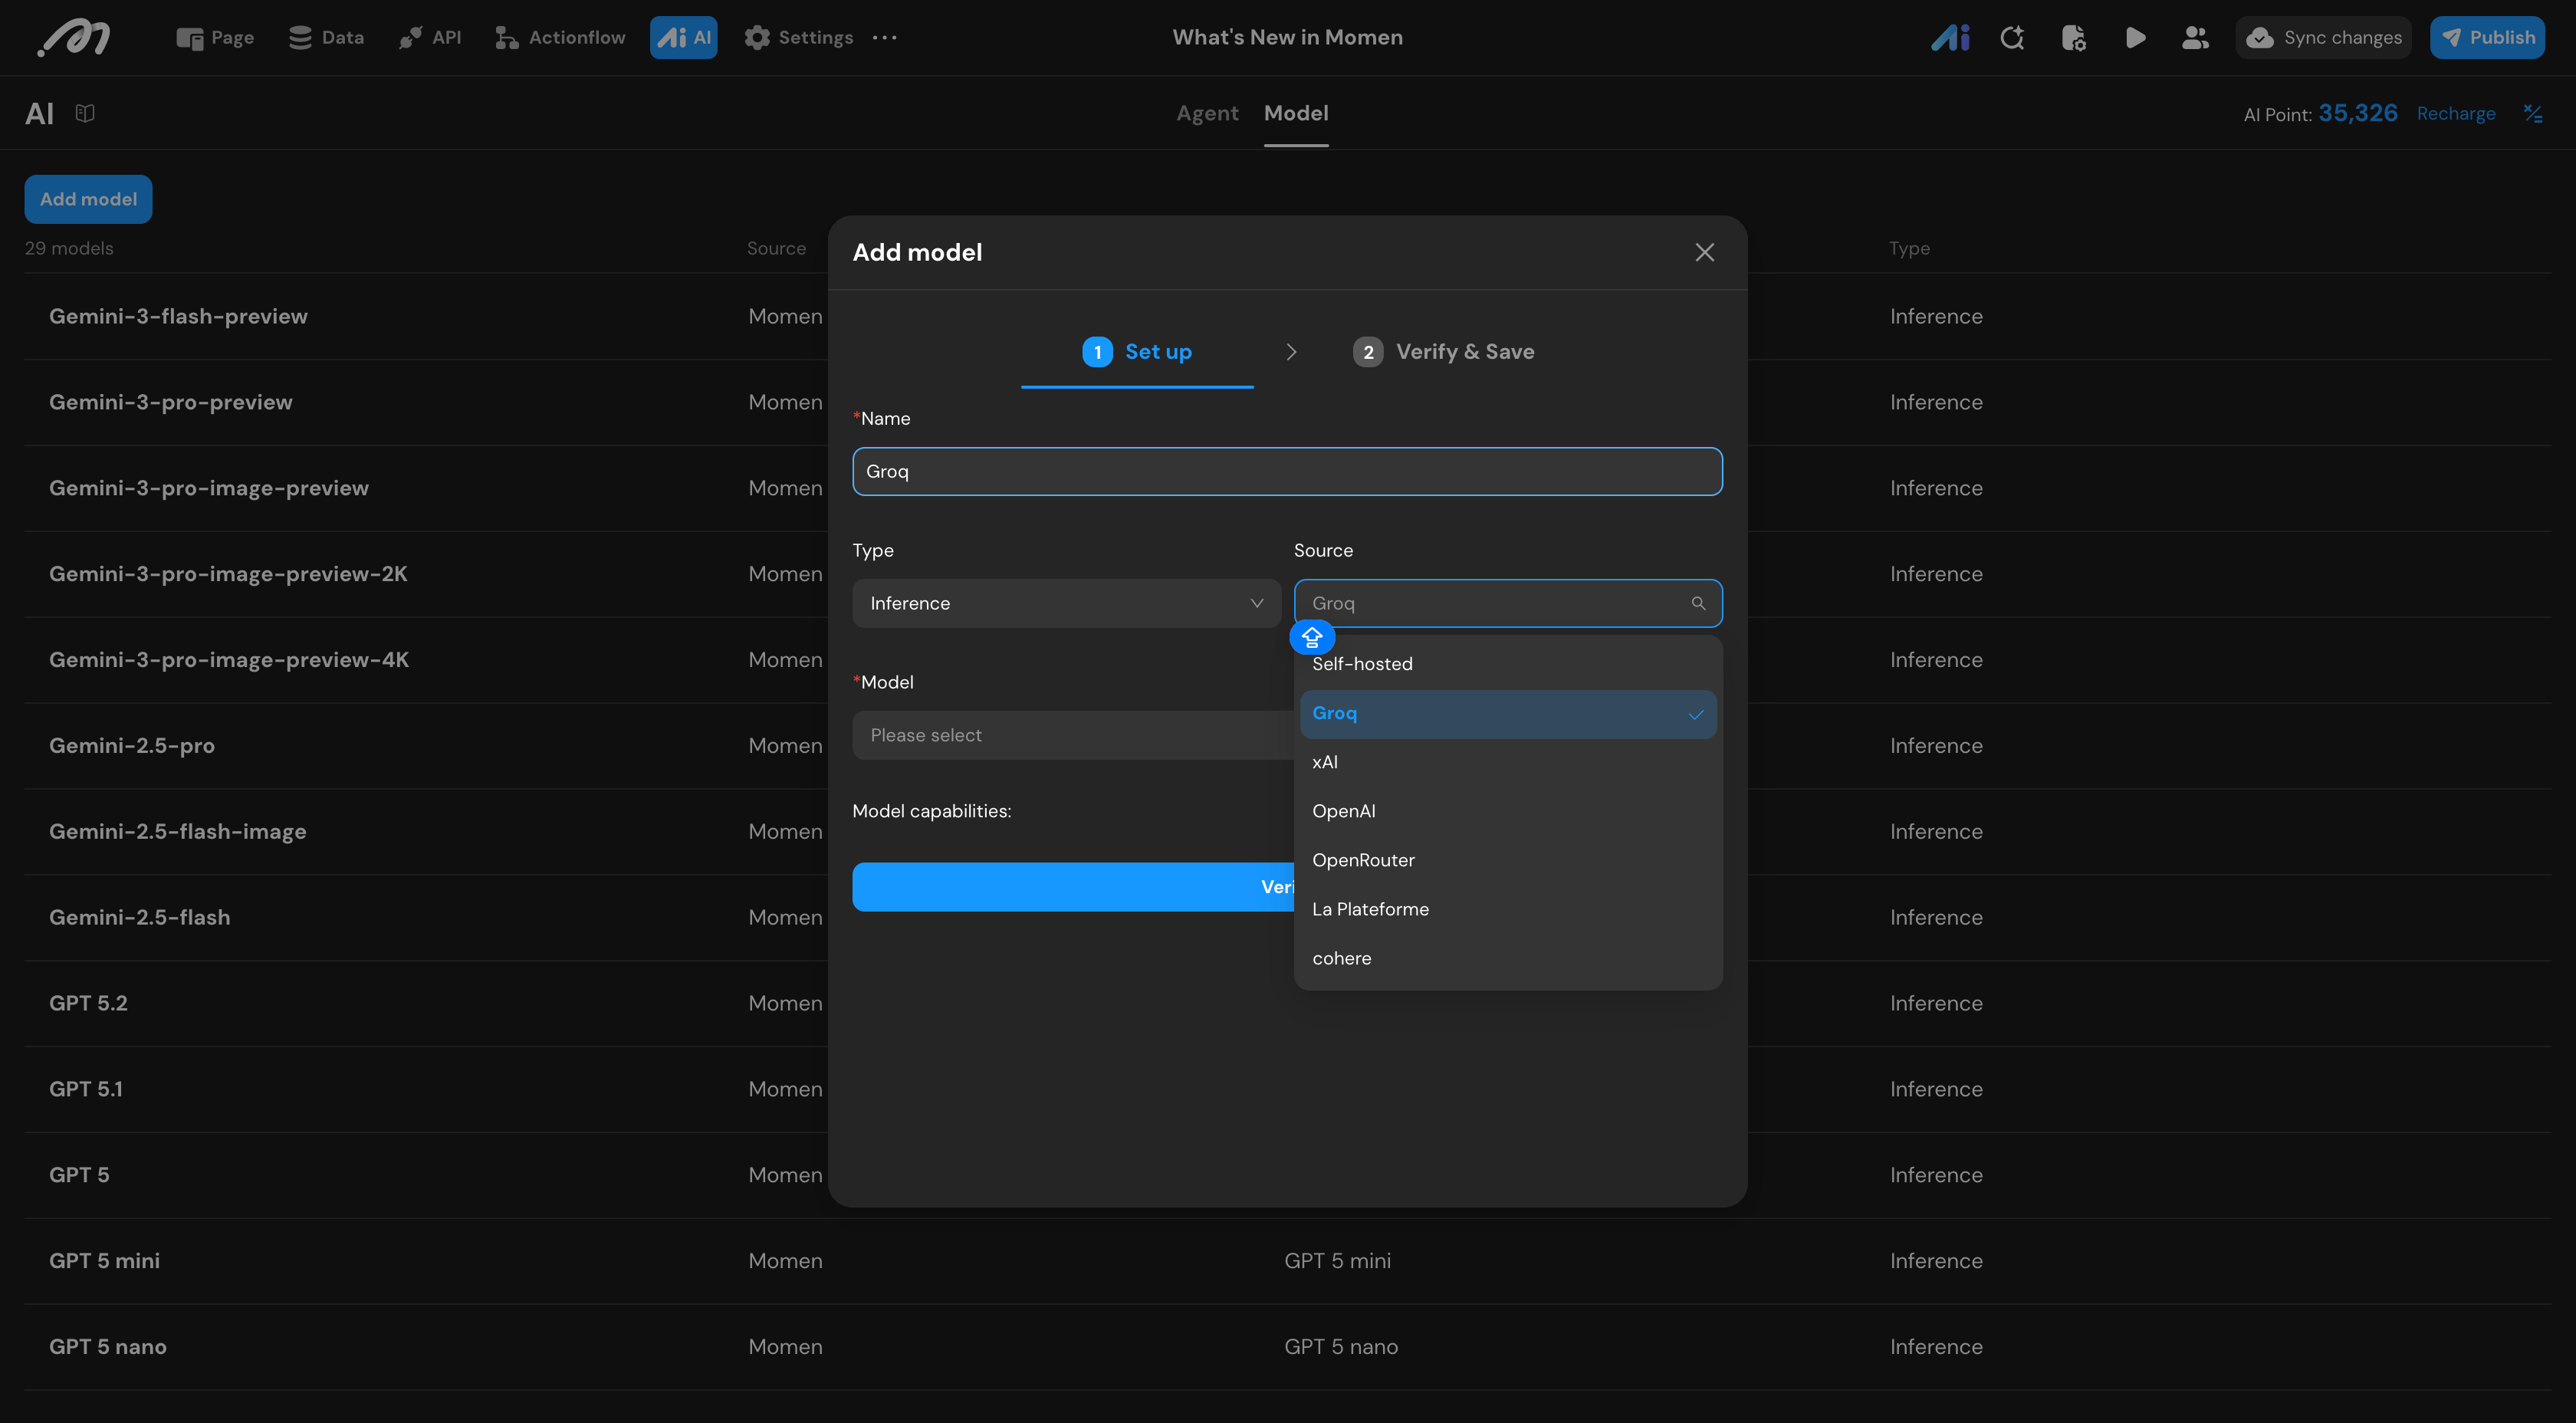Viewport: 2576px width, 1423px height.
Task: Select OpenRouter from Source list
Action: (1363, 860)
